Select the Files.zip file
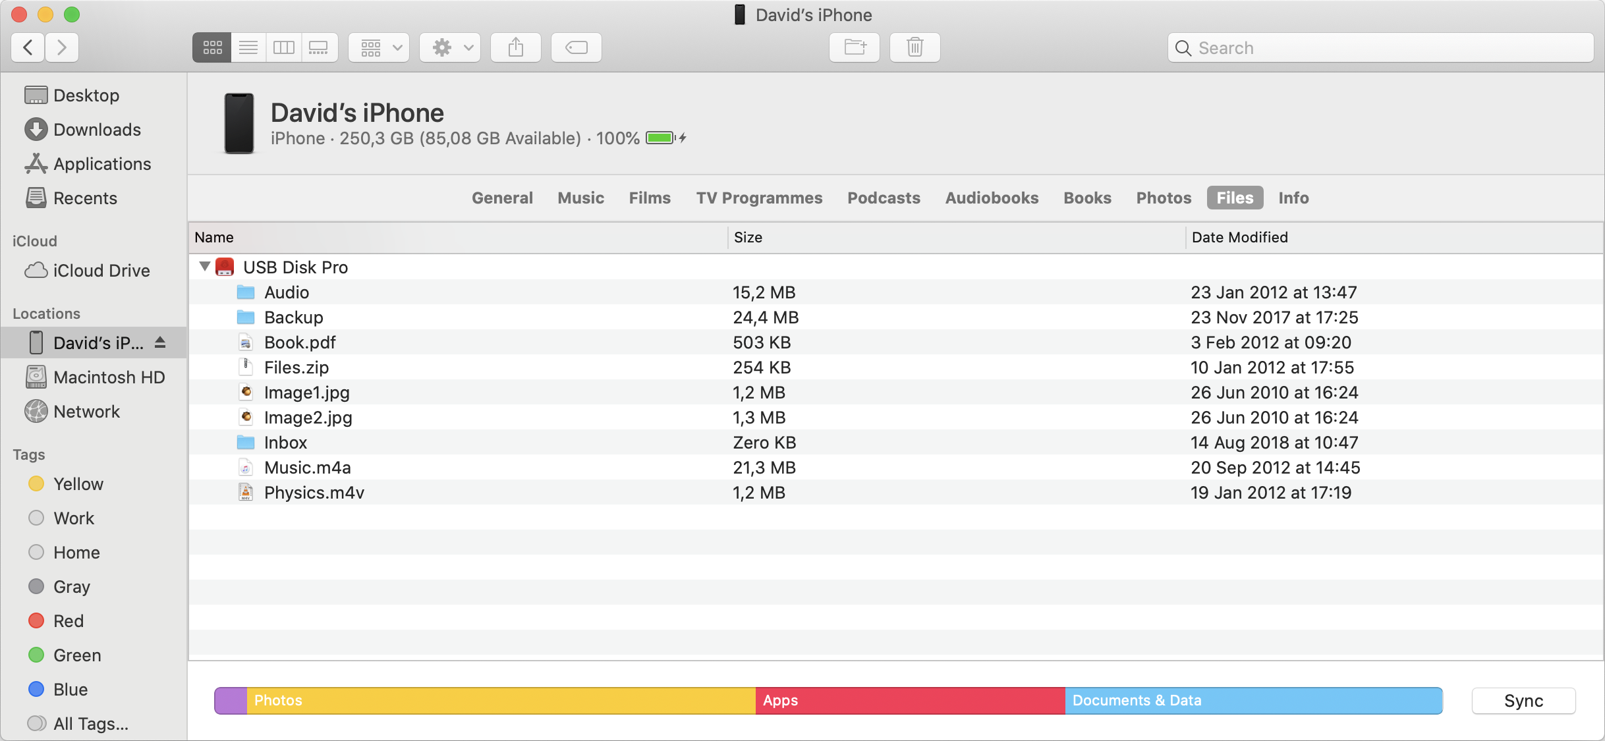1605x741 pixels. coord(896,368)
